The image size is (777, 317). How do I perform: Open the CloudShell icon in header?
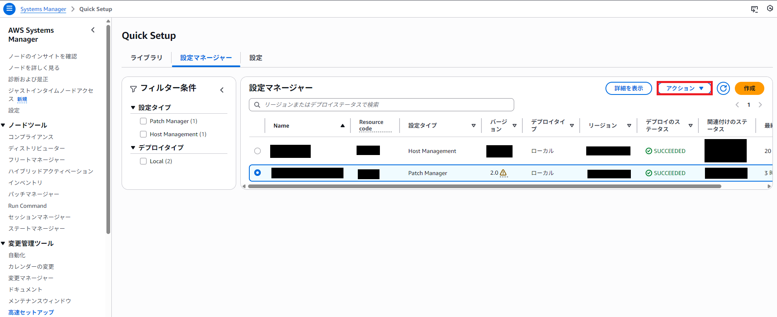point(754,9)
